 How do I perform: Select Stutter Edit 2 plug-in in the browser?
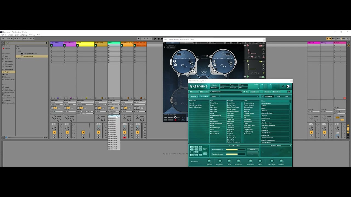(x=28, y=56)
